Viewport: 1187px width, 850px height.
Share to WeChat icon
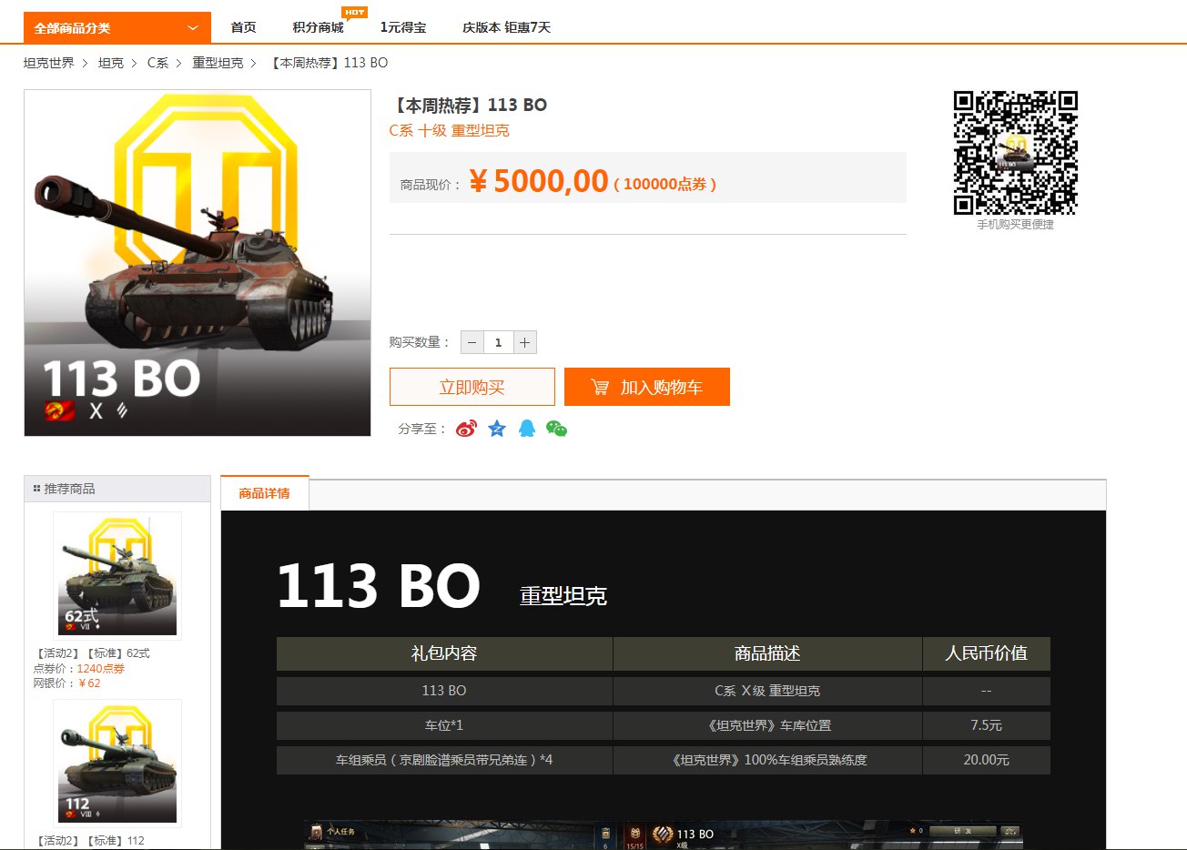coord(556,429)
